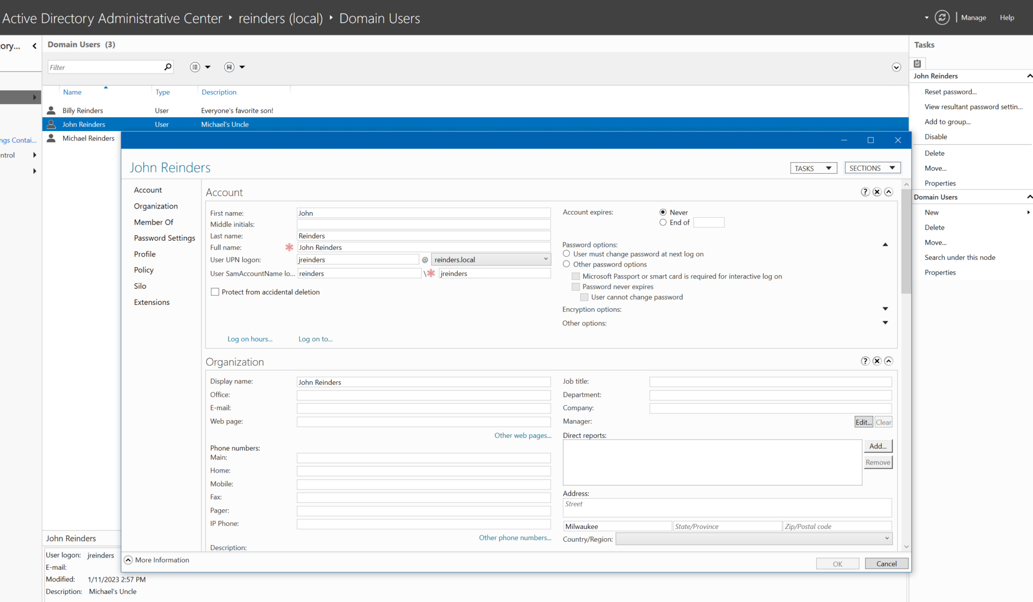This screenshot has width=1033, height=602.
Task: Click the refresh icon in the title bar
Action: coord(942,17)
